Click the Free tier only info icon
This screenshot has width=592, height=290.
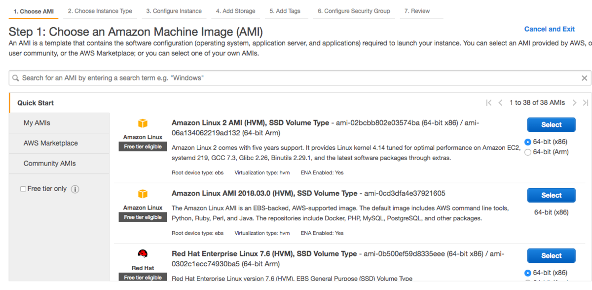(x=75, y=189)
